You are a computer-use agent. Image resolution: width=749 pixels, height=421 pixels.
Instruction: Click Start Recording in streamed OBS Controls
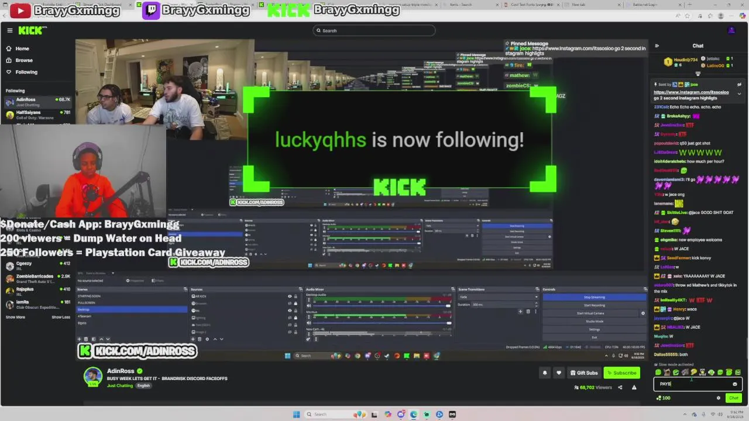coord(595,305)
